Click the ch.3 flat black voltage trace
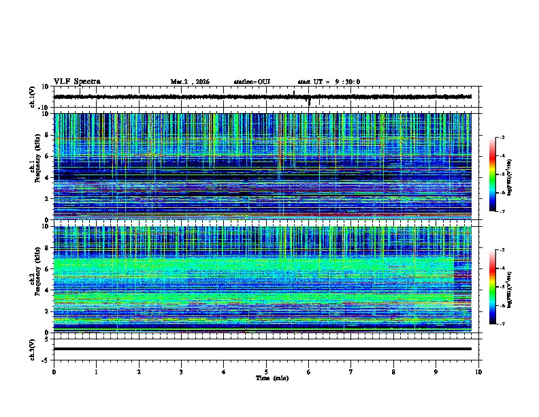Viewport: 539px width, 417px height. [263, 349]
